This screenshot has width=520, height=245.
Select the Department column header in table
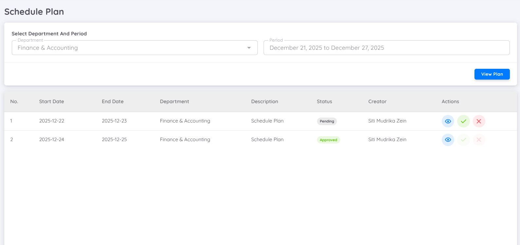[174, 102]
